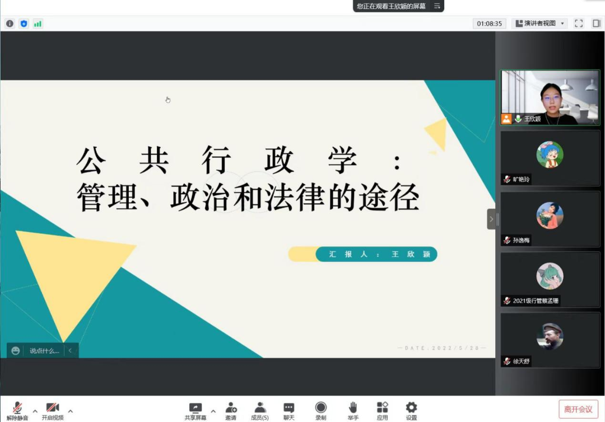Check network status via signal bars icon

tap(38, 24)
